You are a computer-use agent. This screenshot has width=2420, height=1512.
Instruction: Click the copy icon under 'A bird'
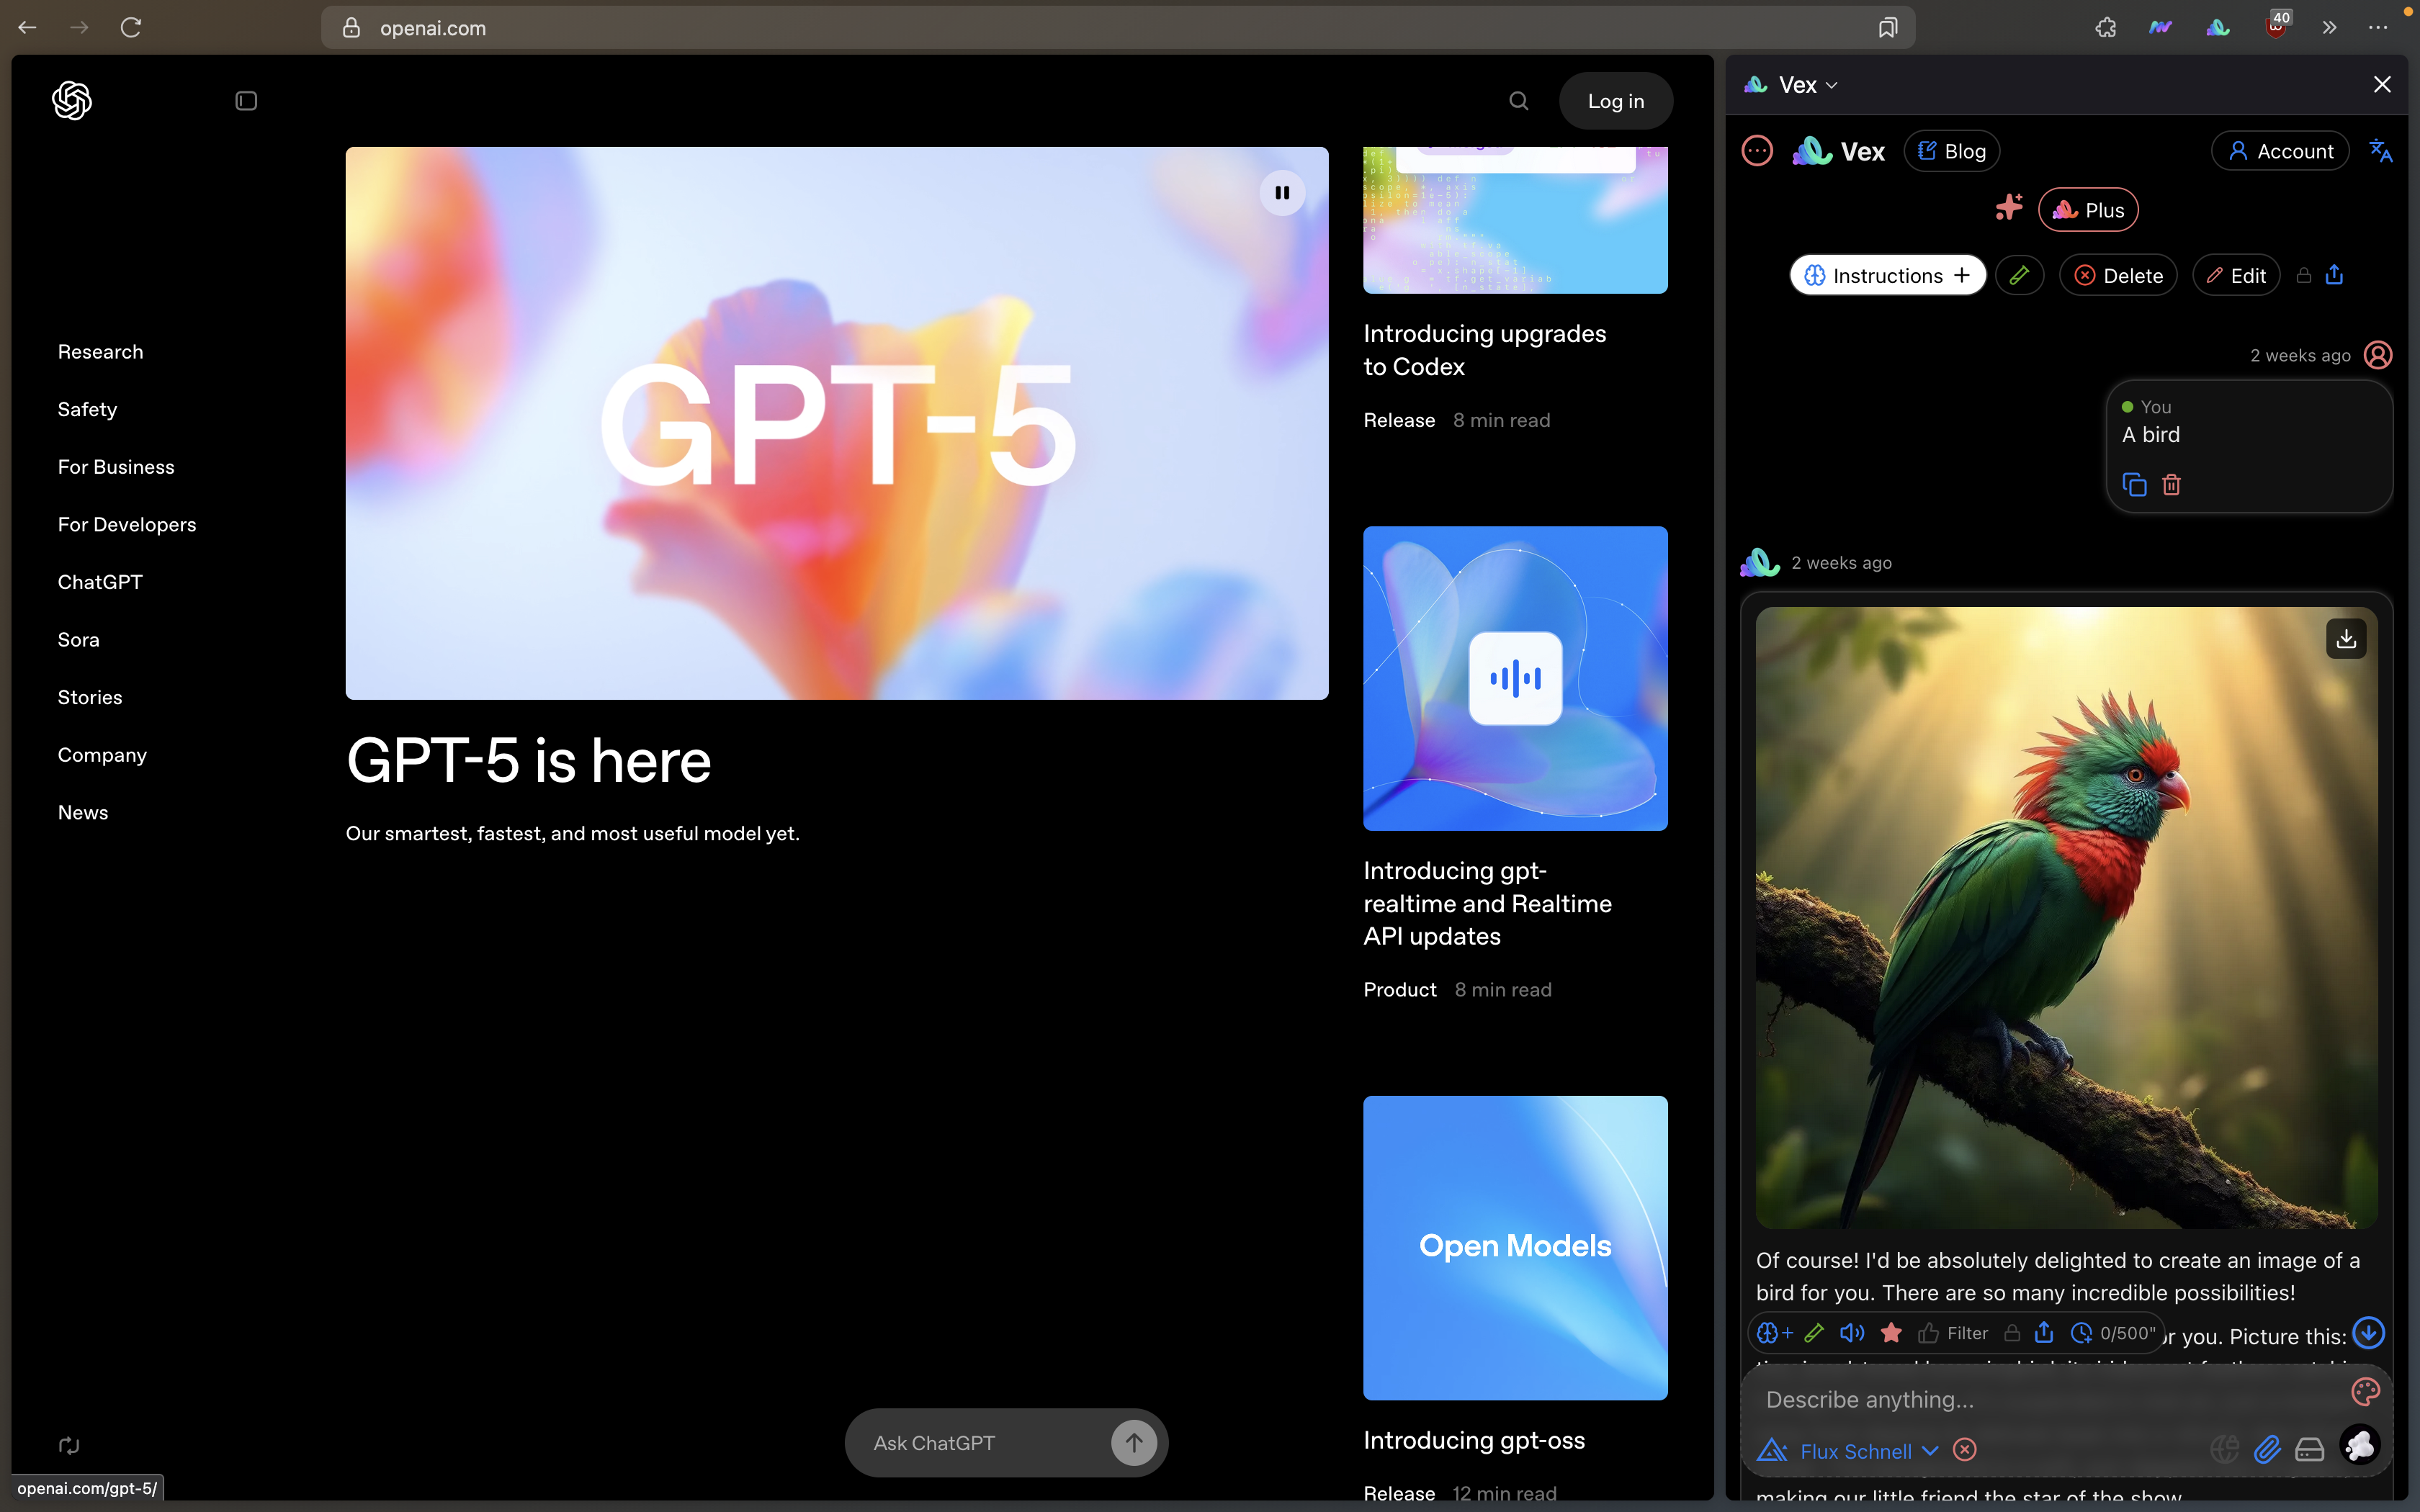pos(2134,485)
